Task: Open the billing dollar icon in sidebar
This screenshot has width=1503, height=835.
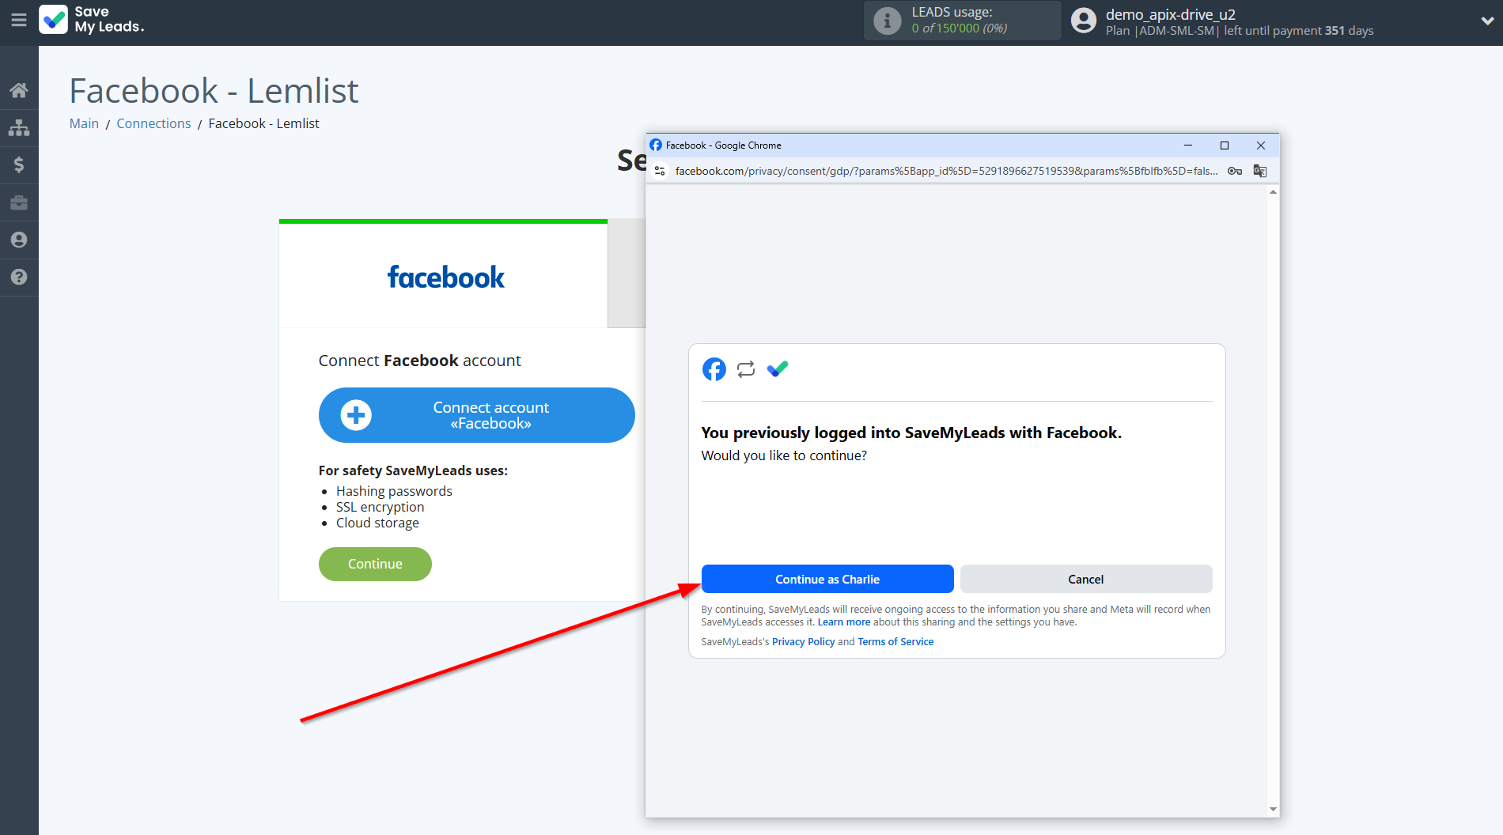Action: tap(19, 164)
